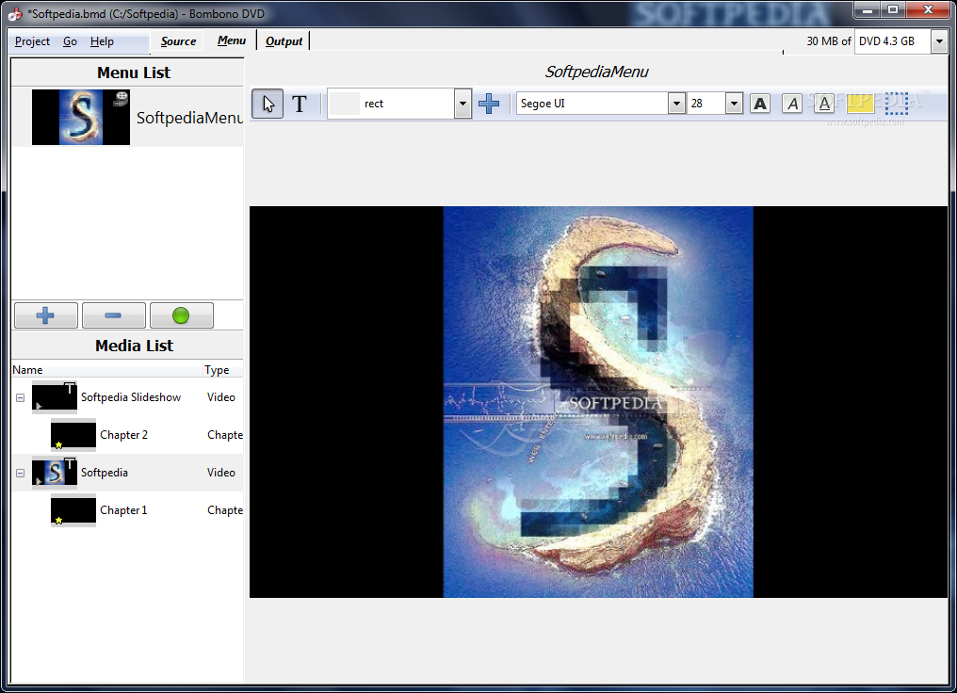Screen dimensions: 957x693
Task: Switch to the Output tab
Action: [284, 41]
